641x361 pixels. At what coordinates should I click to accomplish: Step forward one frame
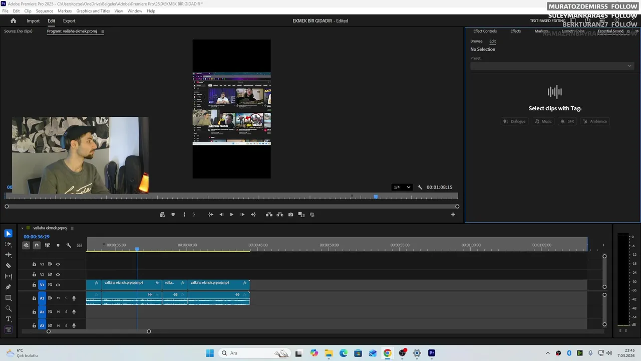pos(242,215)
